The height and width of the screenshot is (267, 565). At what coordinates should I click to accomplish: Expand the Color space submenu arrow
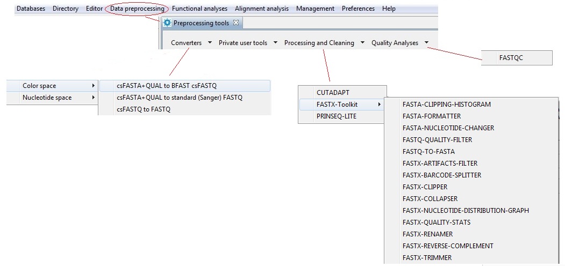(94, 86)
